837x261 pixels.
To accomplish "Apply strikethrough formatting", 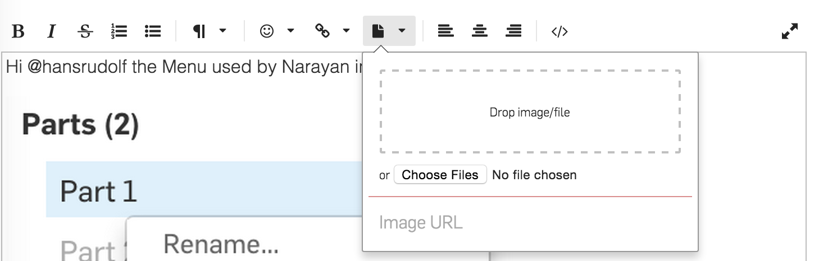I will (x=85, y=31).
